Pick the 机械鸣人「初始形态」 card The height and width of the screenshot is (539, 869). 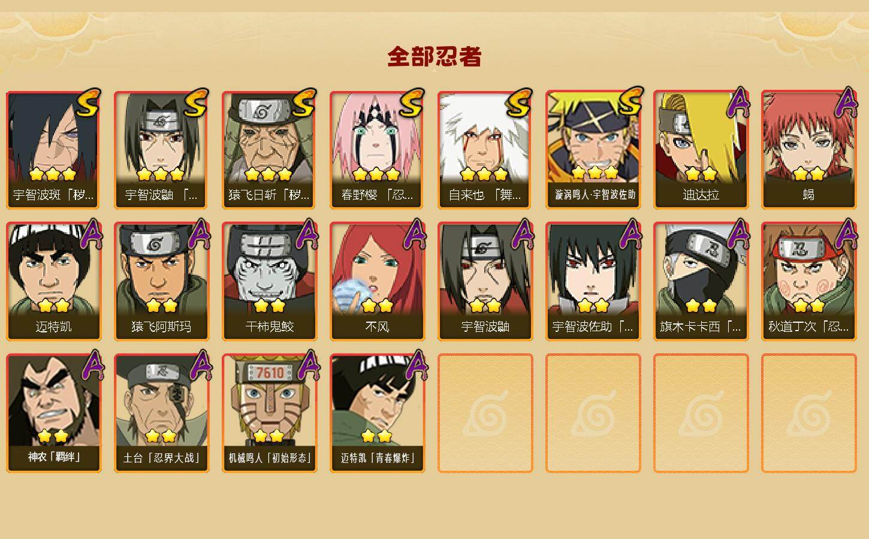tap(269, 413)
